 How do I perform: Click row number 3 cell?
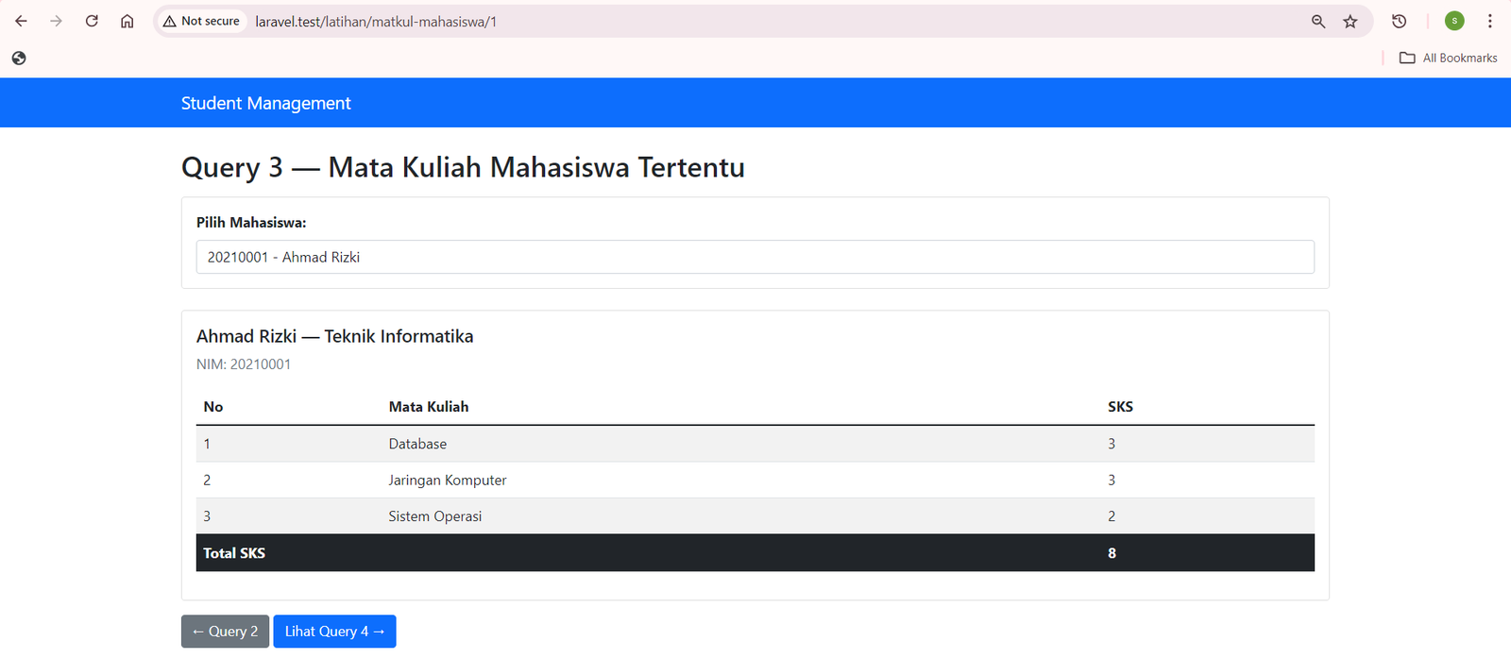coord(207,516)
